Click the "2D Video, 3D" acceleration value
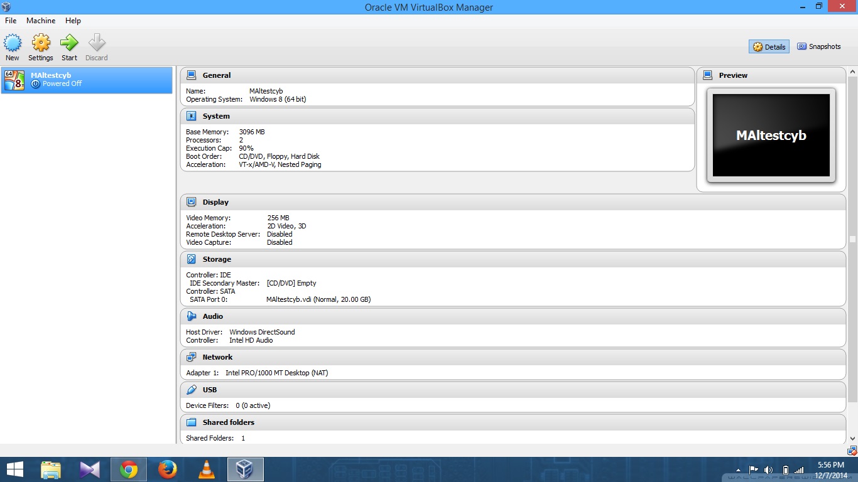Screen dimensions: 858x482 coord(286,226)
